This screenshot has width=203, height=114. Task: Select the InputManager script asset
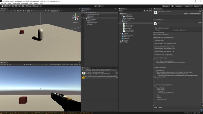(x=129, y=25)
